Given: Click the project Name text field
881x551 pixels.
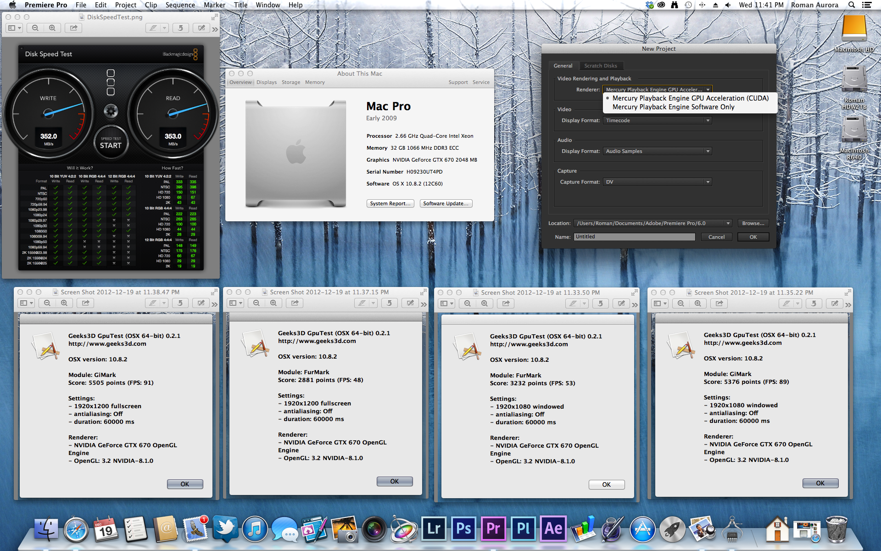Looking at the screenshot, I should tap(634, 237).
